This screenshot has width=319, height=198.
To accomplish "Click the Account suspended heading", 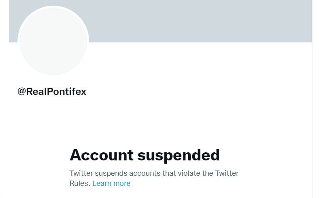I will [145, 155].
